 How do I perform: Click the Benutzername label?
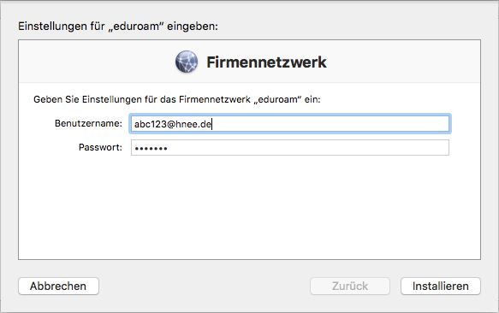88,123
